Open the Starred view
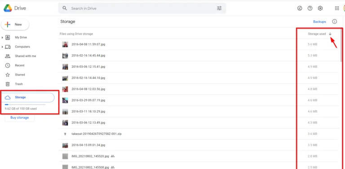Screen dimensions: 345x169 pos(20,75)
